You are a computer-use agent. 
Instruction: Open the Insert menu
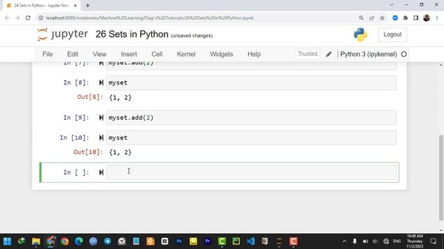tap(129, 54)
